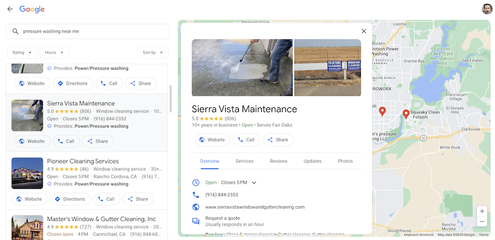The height and width of the screenshot is (240, 495).
Task: Get Directions to Pioneer Cleaning Services
Action: 70,199
